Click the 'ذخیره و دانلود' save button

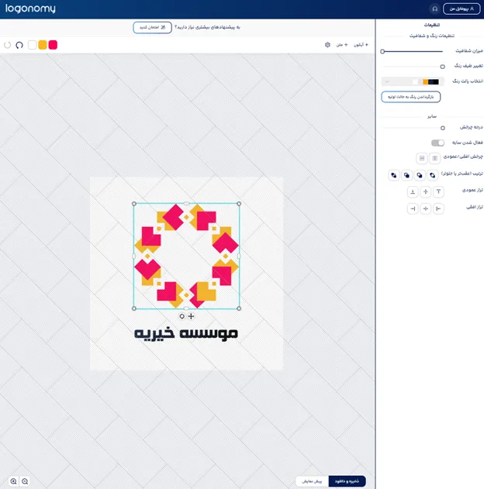(347, 481)
